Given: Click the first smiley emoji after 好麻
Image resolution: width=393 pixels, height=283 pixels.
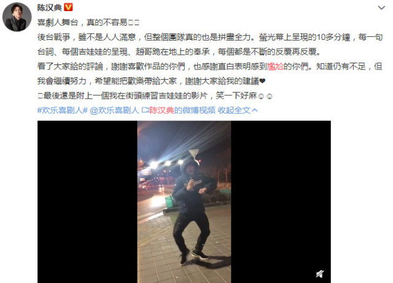Looking at the screenshot, I should tap(261, 96).
